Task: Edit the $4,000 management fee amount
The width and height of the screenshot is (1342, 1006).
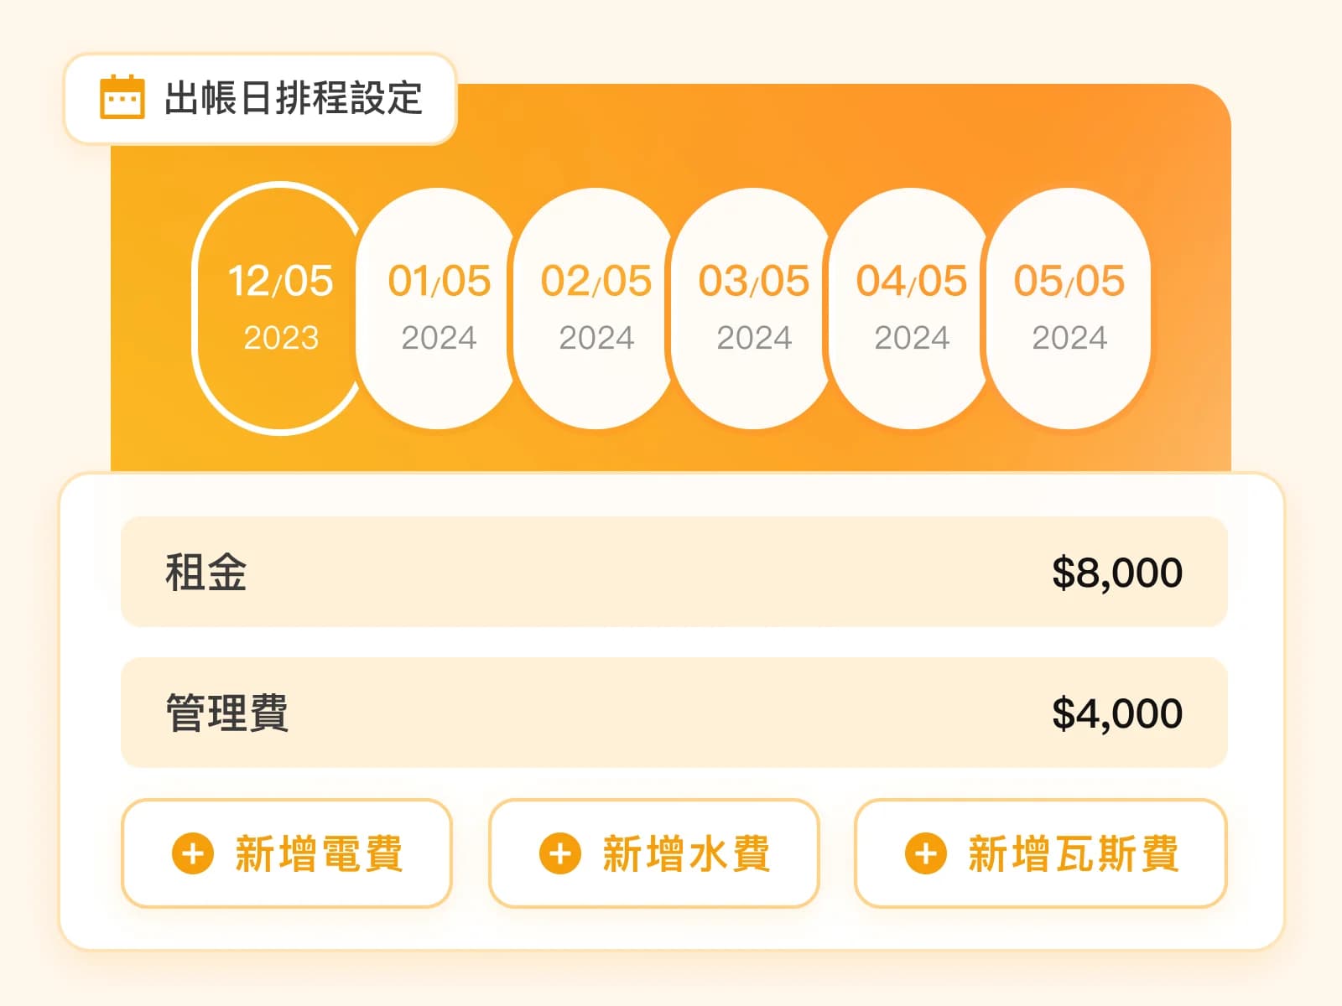Action: pos(1117,713)
